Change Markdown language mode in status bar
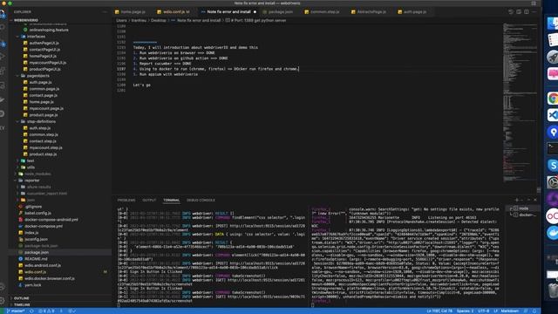This screenshot has width=558, height=314. click(509, 311)
